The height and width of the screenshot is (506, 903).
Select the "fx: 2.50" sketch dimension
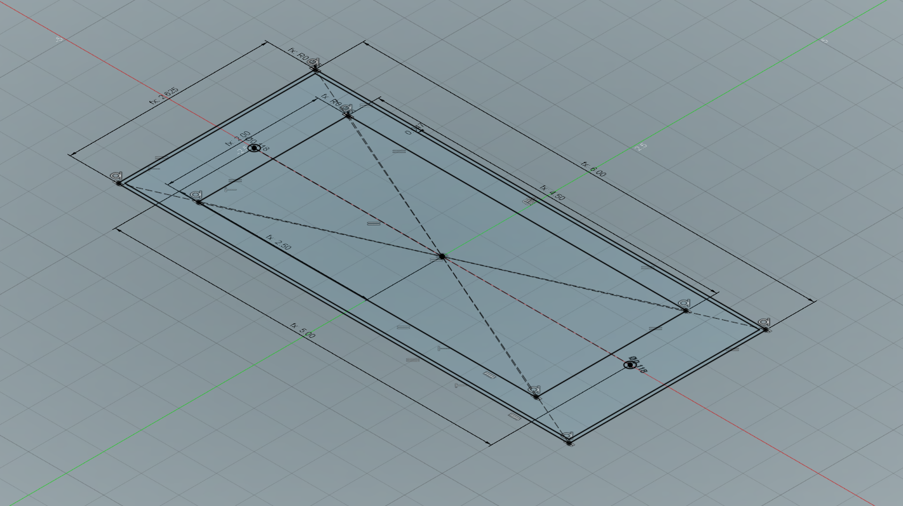279,243
